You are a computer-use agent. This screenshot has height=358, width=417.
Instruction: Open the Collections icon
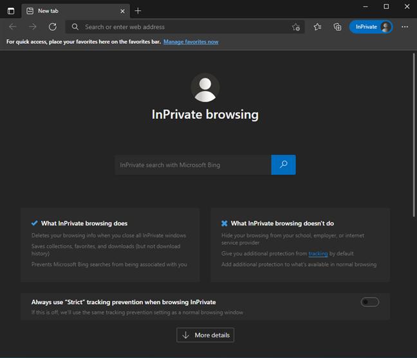337,27
